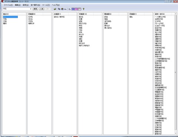Select '当たる | 相対応' in broader terms

pyautogui.click(x=59, y=17)
